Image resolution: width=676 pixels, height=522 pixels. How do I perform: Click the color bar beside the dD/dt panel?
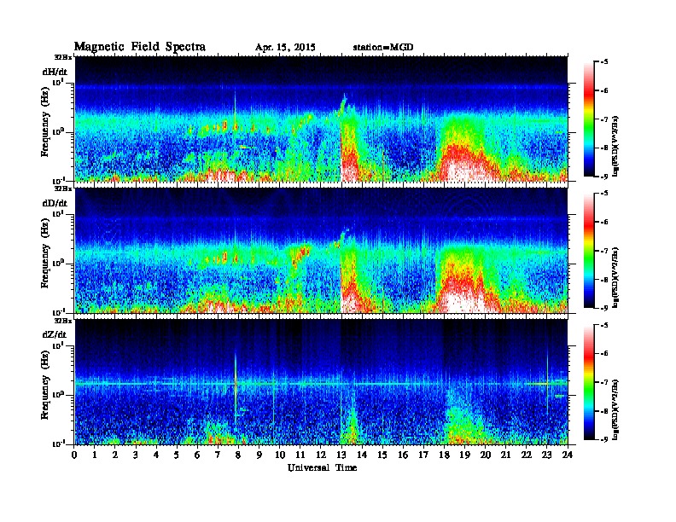coord(589,251)
